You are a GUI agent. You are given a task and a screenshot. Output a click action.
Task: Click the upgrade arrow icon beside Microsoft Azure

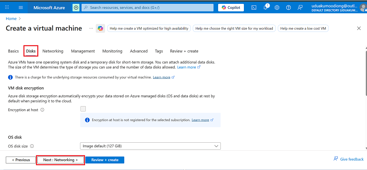pyautogui.click(x=76, y=7)
